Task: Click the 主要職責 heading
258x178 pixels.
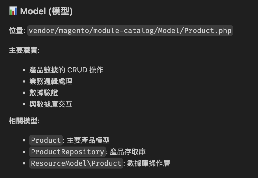Action: [x=23, y=50]
